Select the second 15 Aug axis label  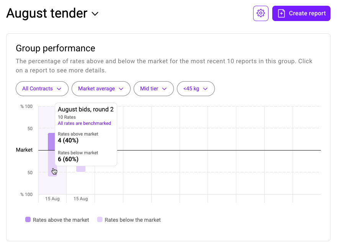click(81, 199)
